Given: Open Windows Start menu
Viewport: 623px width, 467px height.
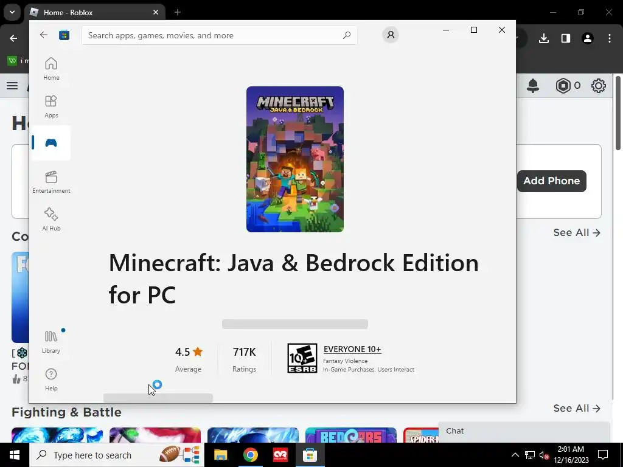Looking at the screenshot, I should tap(15, 455).
